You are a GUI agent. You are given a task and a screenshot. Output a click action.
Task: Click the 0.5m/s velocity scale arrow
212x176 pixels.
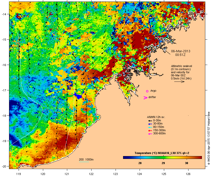179,82
